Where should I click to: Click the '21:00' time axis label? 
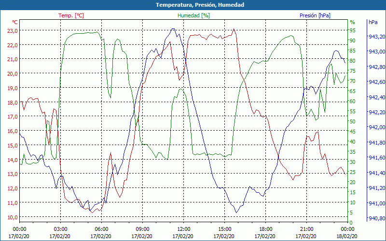pos(307,229)
